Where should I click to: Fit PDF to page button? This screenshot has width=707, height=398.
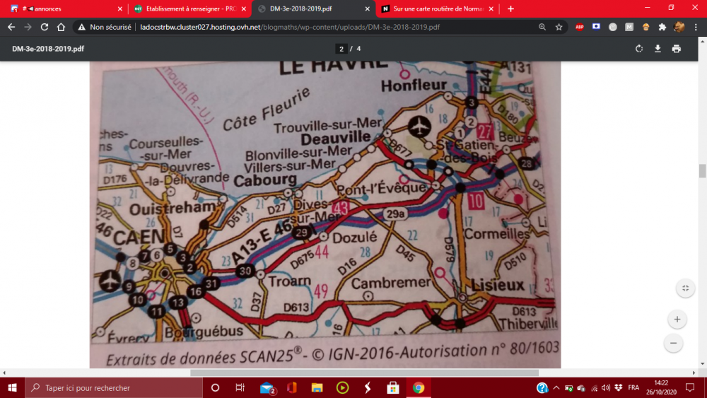click(685, 288)
